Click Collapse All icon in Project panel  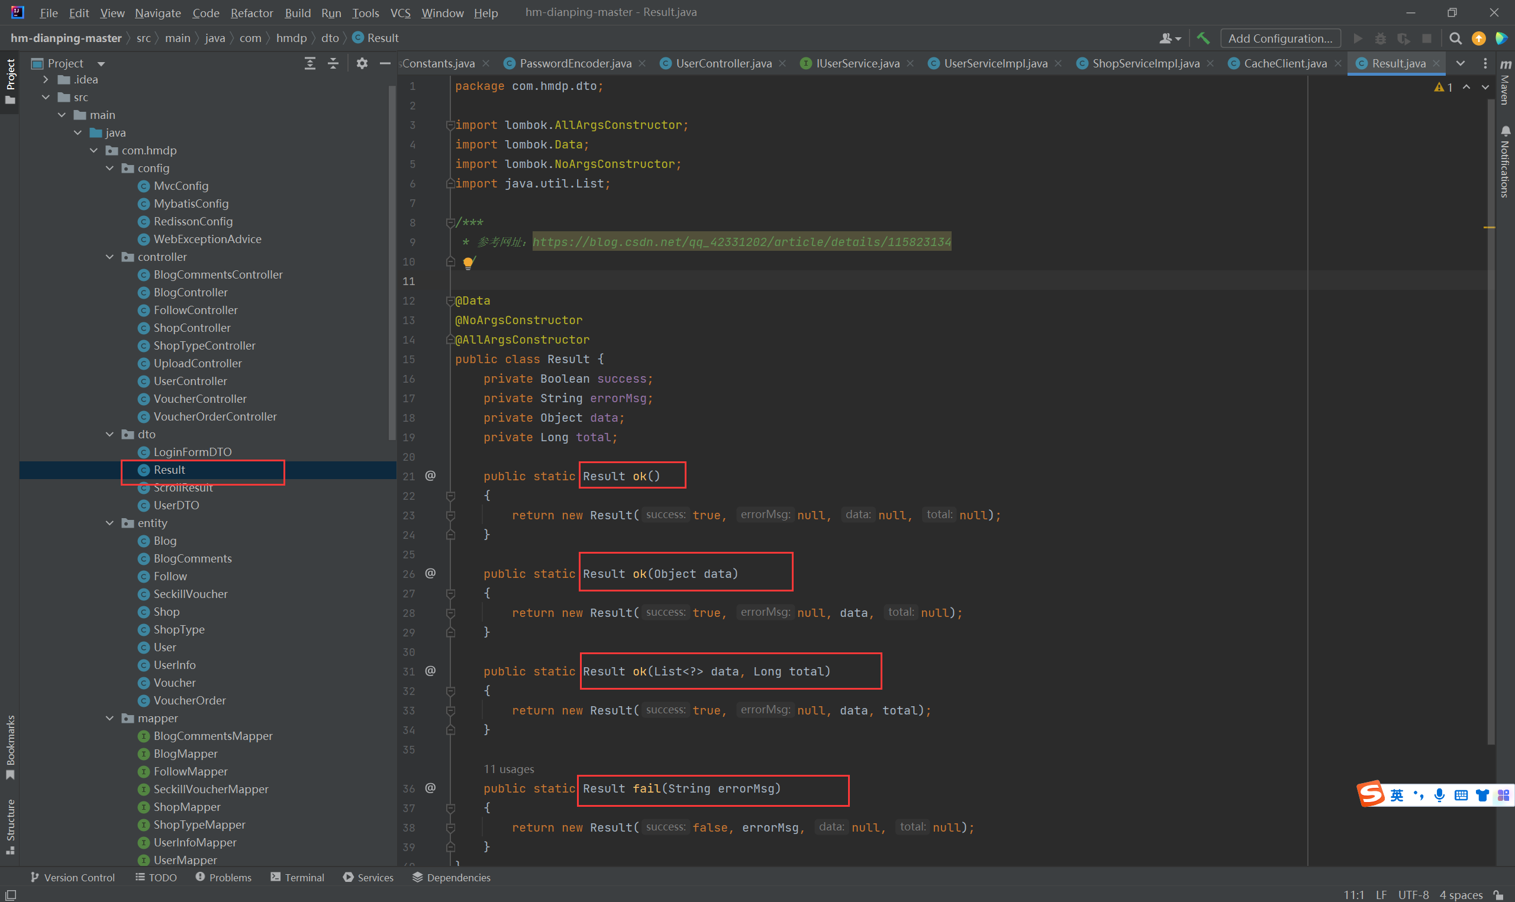[x=333, y=63]
